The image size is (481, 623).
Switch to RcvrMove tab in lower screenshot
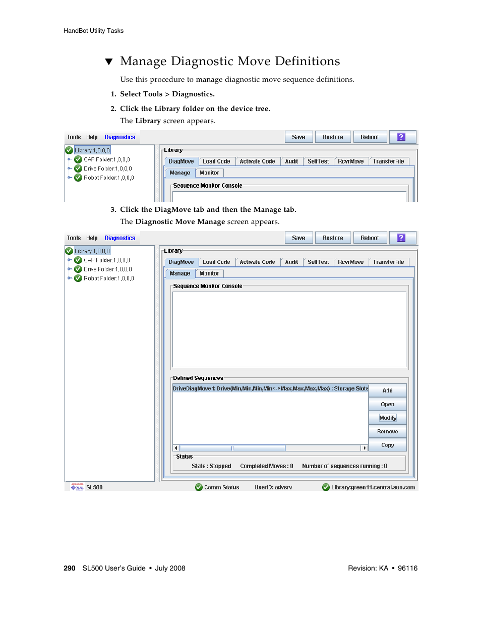pos(351,262)
